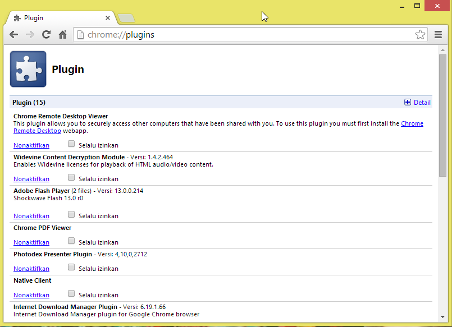This screenshot has height=327, width=452.
Task: Disable Adobe Flash Player via Nonaktifkan
Action: pyautogui.click(x=31, y=216)
